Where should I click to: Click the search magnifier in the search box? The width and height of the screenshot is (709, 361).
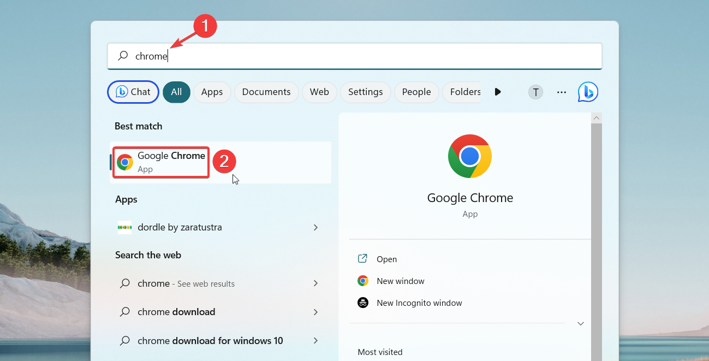pos(122,56)
